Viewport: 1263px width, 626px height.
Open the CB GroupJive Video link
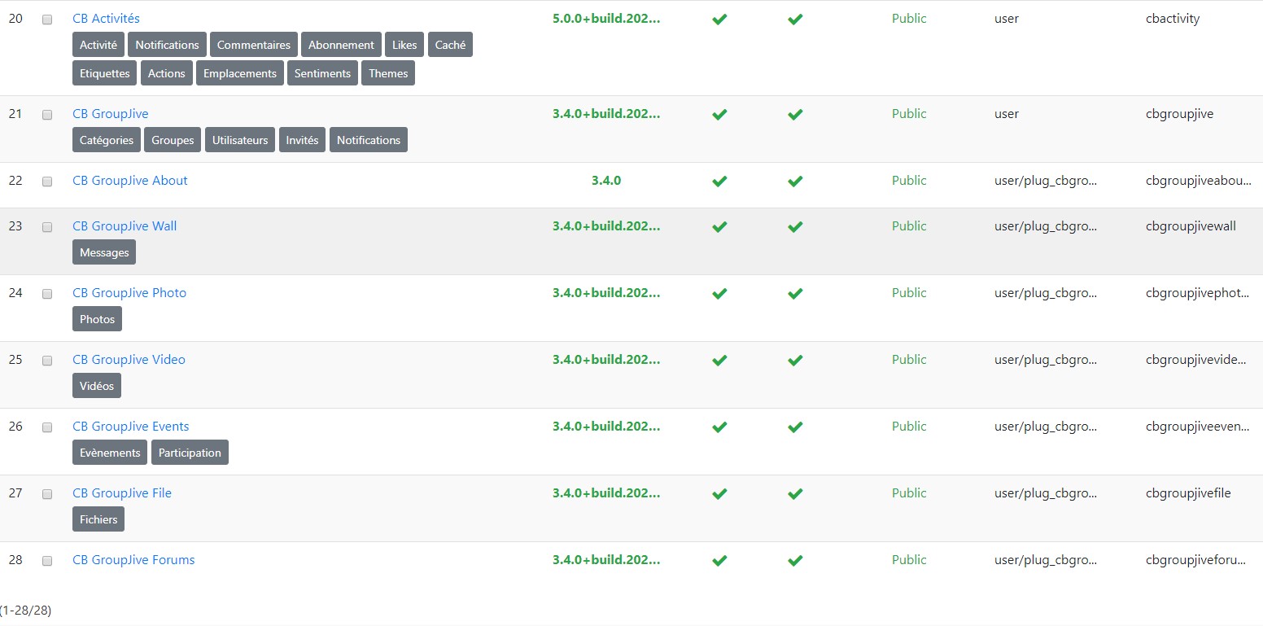point(129,359)
